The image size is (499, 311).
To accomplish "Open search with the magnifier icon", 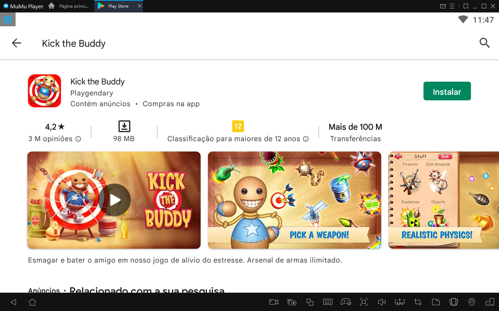I will 484,43.
